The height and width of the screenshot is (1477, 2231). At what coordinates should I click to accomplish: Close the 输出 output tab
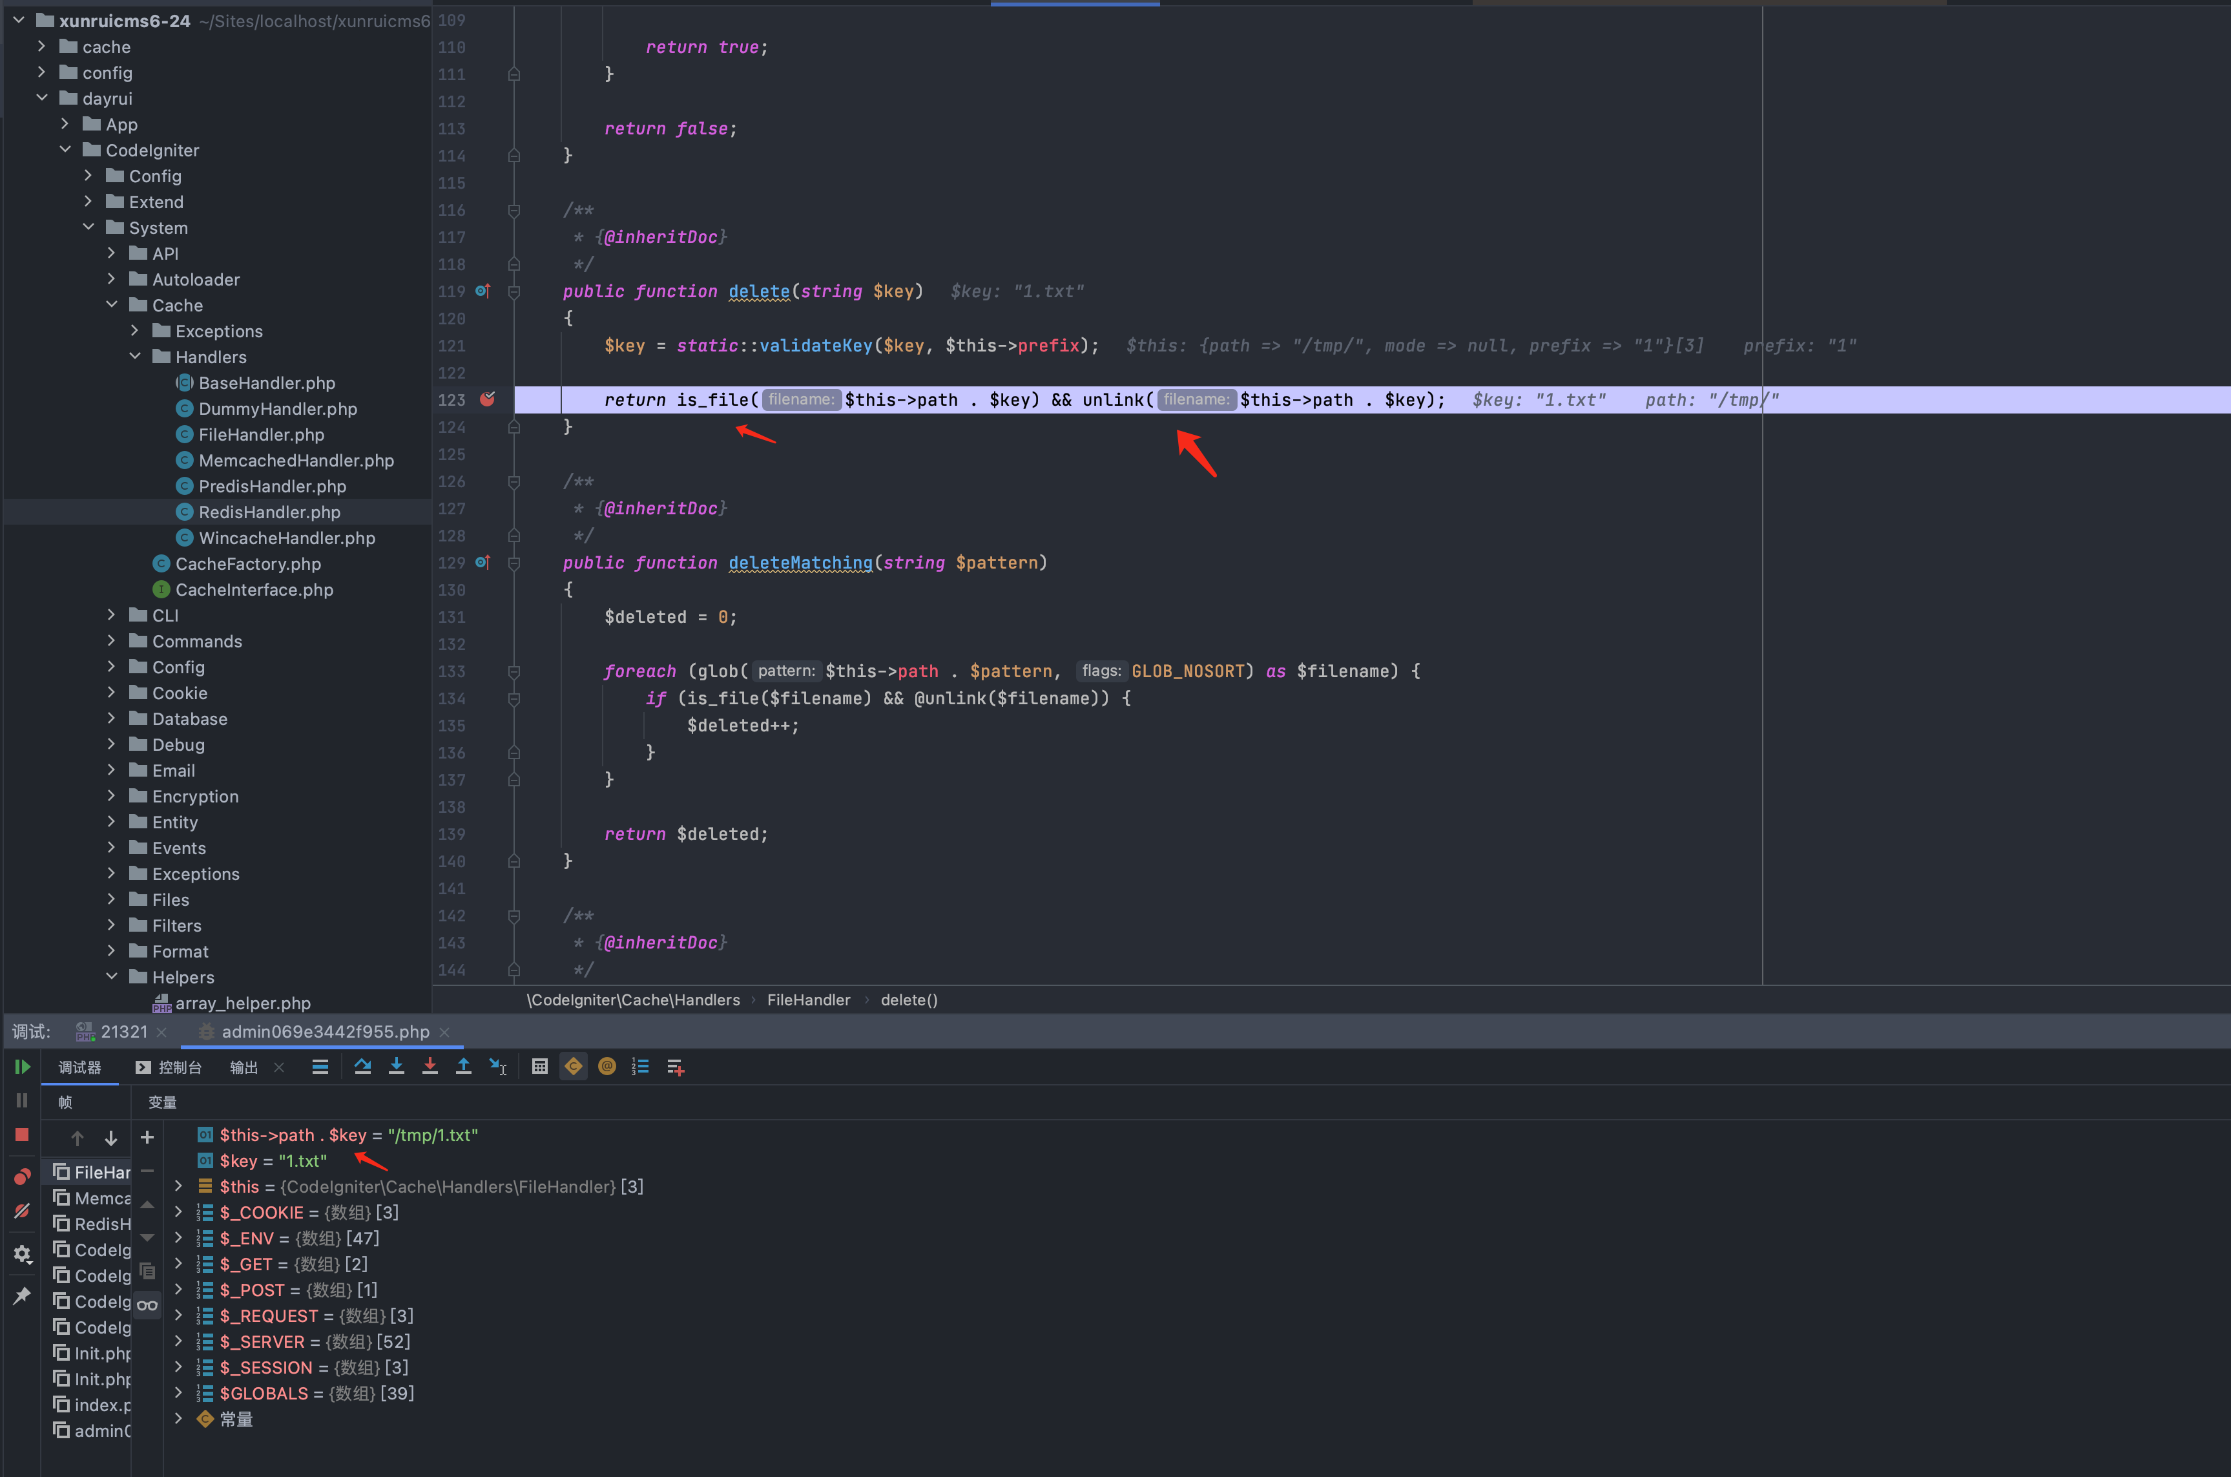tap(279, 1067)
